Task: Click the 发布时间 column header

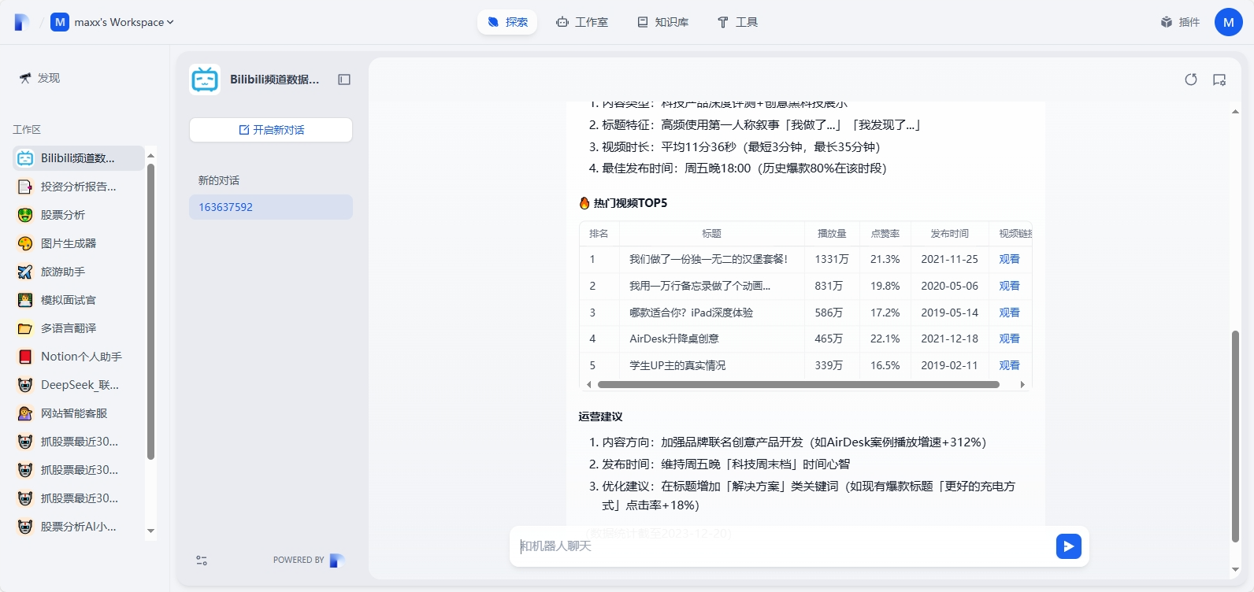Action: tap(950, 234)
